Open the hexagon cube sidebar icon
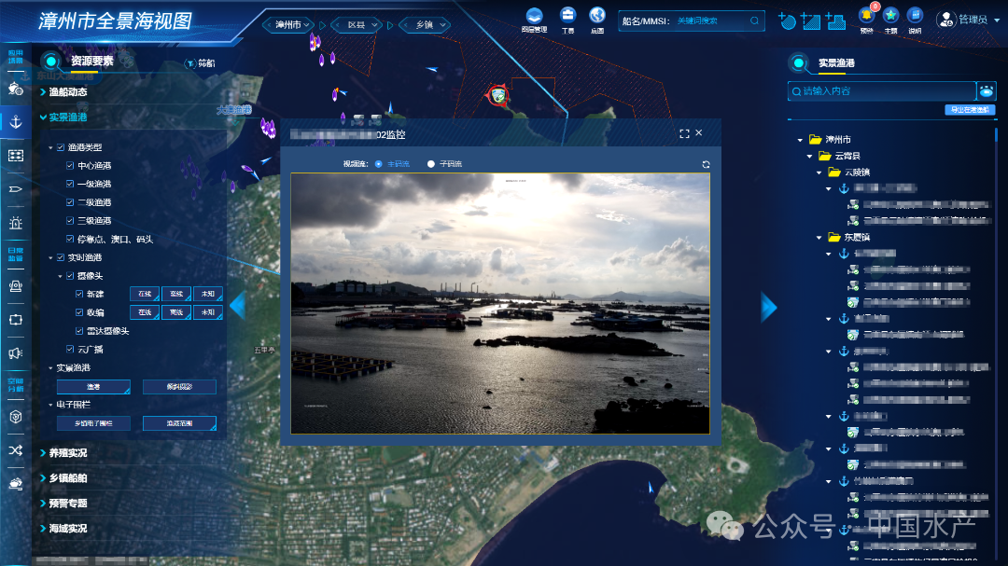Viewport: 1008px width, 566px height. (16, 416)
